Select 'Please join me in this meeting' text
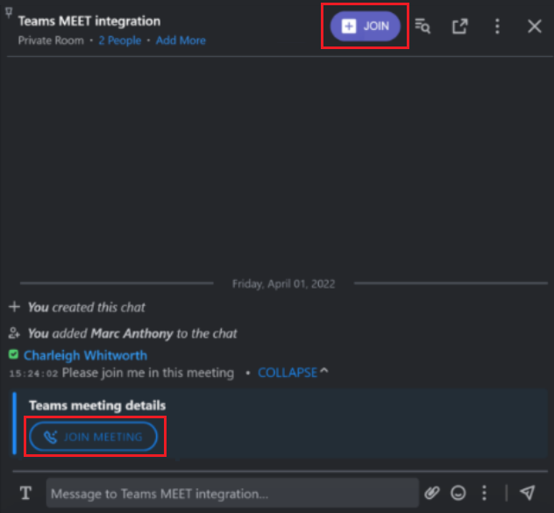Screen dimensions: 554x513 coord(148,373)
